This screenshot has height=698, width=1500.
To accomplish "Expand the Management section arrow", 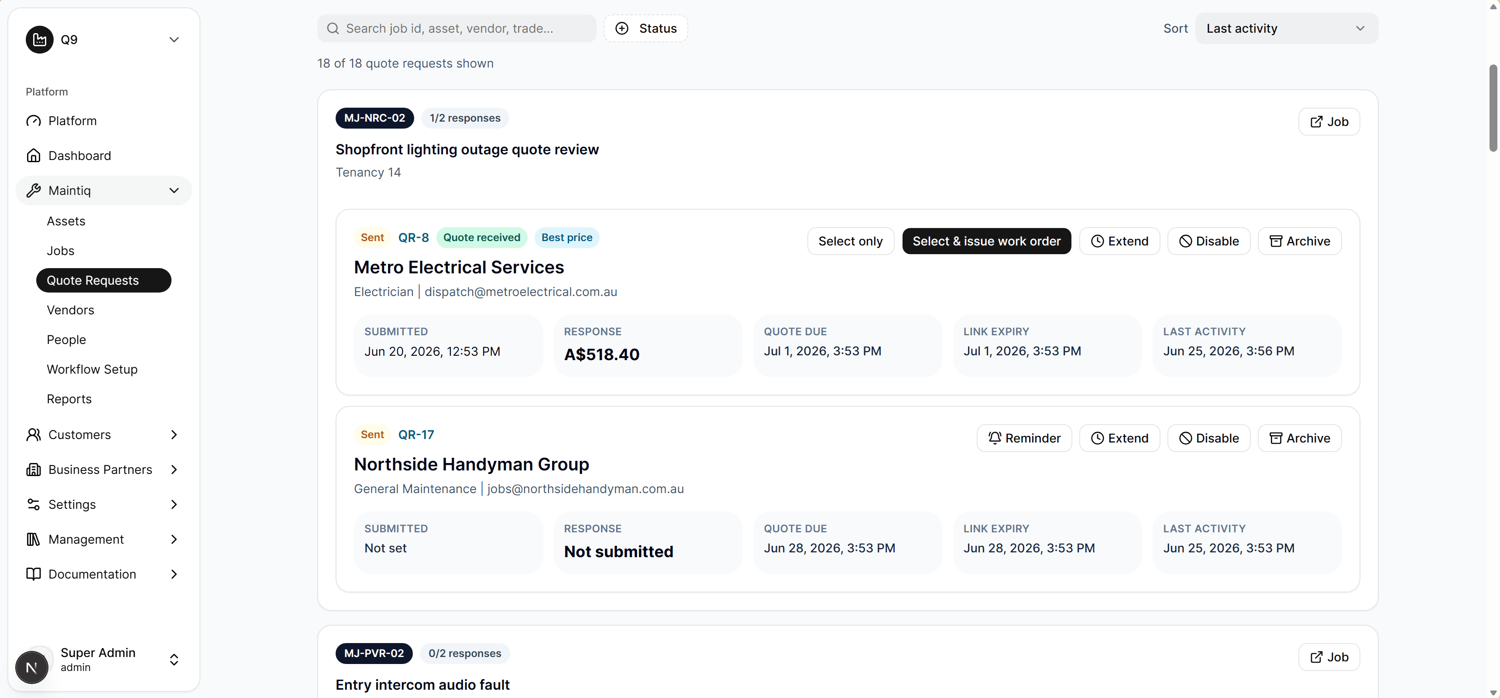I will coord(174,540).
